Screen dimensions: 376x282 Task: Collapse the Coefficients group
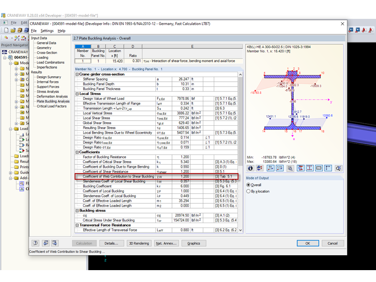click(x=77, y=152)
